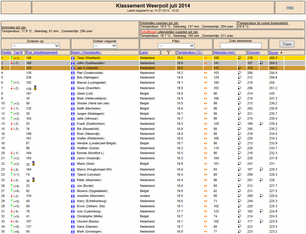The width and height of the screenshot is (306, 234).
Task: Click the red down arrow next to Score
Action: (x=281, y=52)
